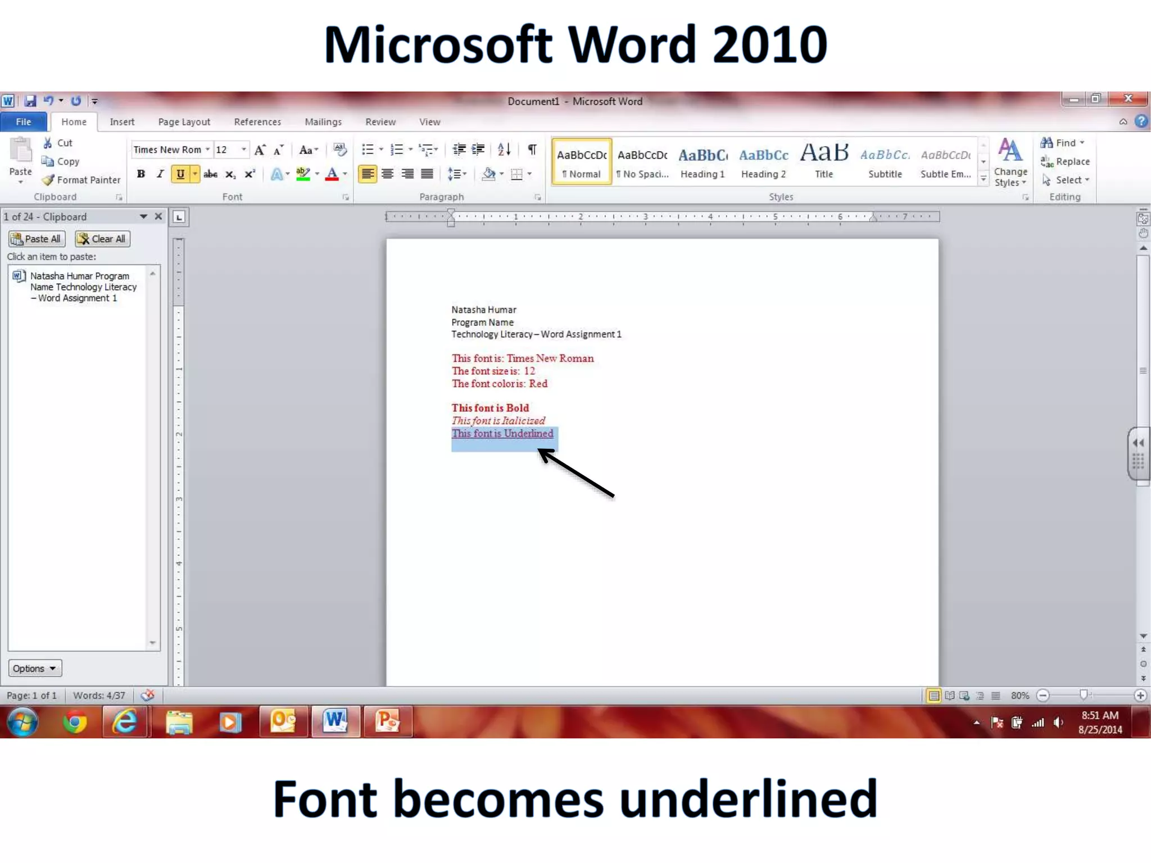Click the zoom slider handle
Viewport: 1151px width, 863px height.
tap(1084, 695)
